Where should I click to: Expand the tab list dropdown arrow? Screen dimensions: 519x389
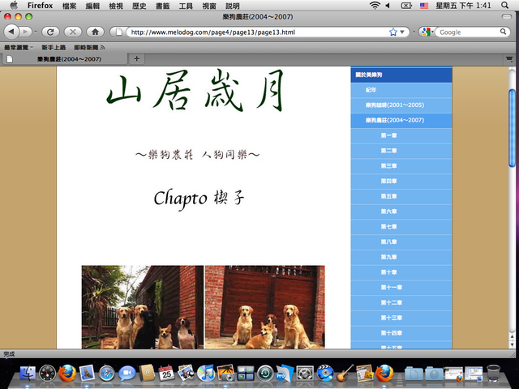[x=508, y=58]
